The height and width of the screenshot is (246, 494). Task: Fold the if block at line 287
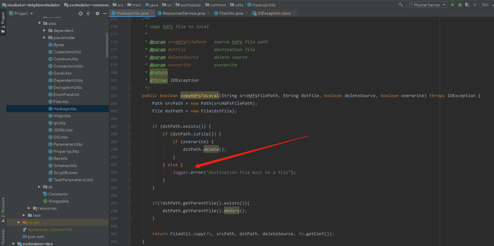point(130,126)
